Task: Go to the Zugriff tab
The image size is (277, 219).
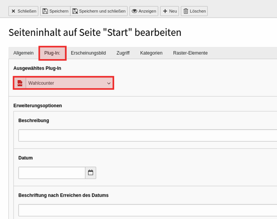Action: click(x=123, y=53)
